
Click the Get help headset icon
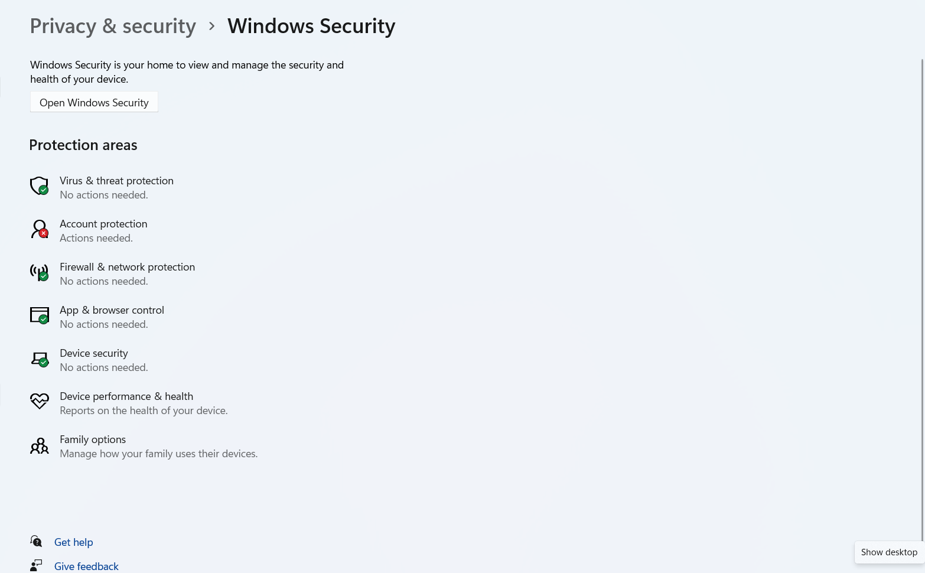[x=36, y=541]
